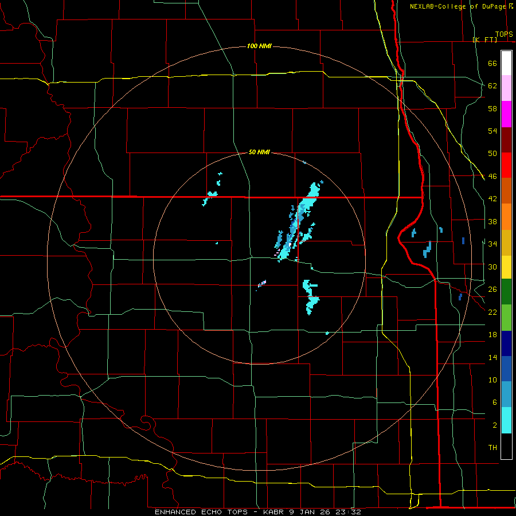Click the 'K FT' units label
This screenshot has height=516, width=516.
485,40
